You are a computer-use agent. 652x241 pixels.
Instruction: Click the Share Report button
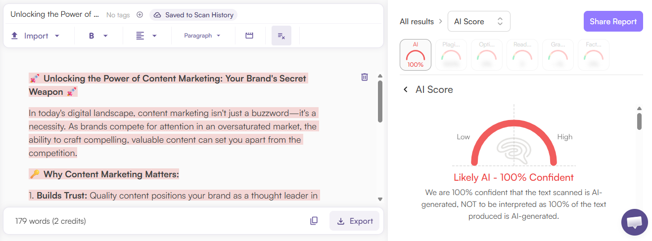[x=613, y=21]
